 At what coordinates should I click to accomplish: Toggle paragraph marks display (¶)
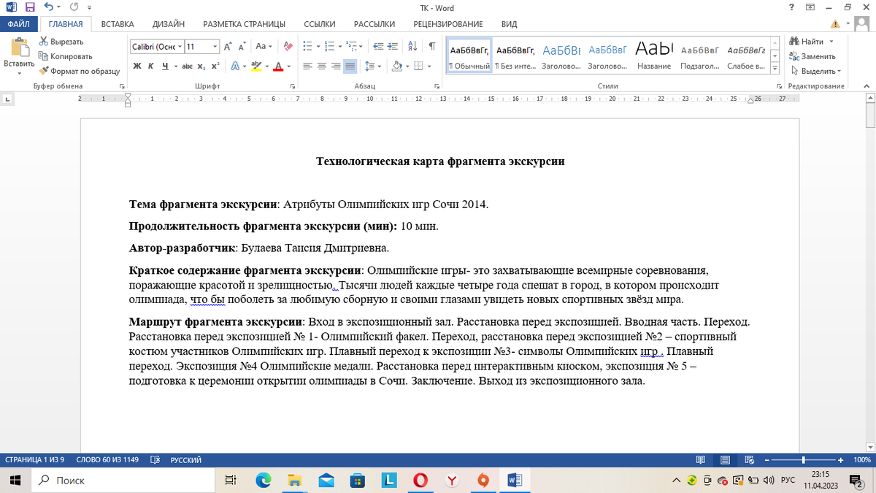(432, 47)
